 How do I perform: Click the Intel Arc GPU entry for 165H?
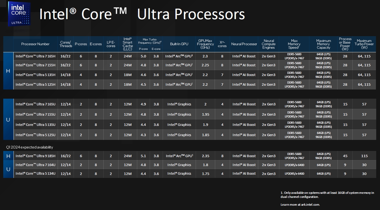pos(179,56)
